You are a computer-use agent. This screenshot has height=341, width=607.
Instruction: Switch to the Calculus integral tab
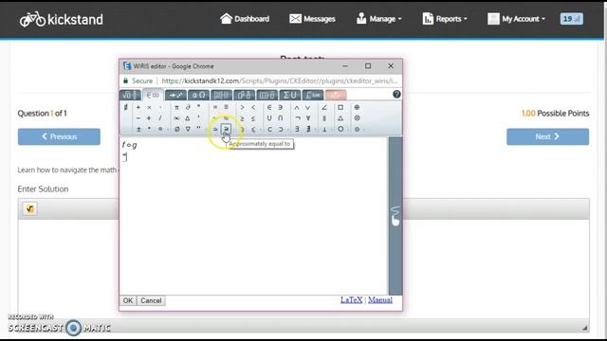pyautogui.click(x=313, y=95)
